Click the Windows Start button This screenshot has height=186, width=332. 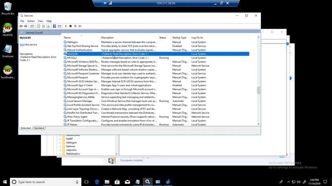click(x=5, y=182)
